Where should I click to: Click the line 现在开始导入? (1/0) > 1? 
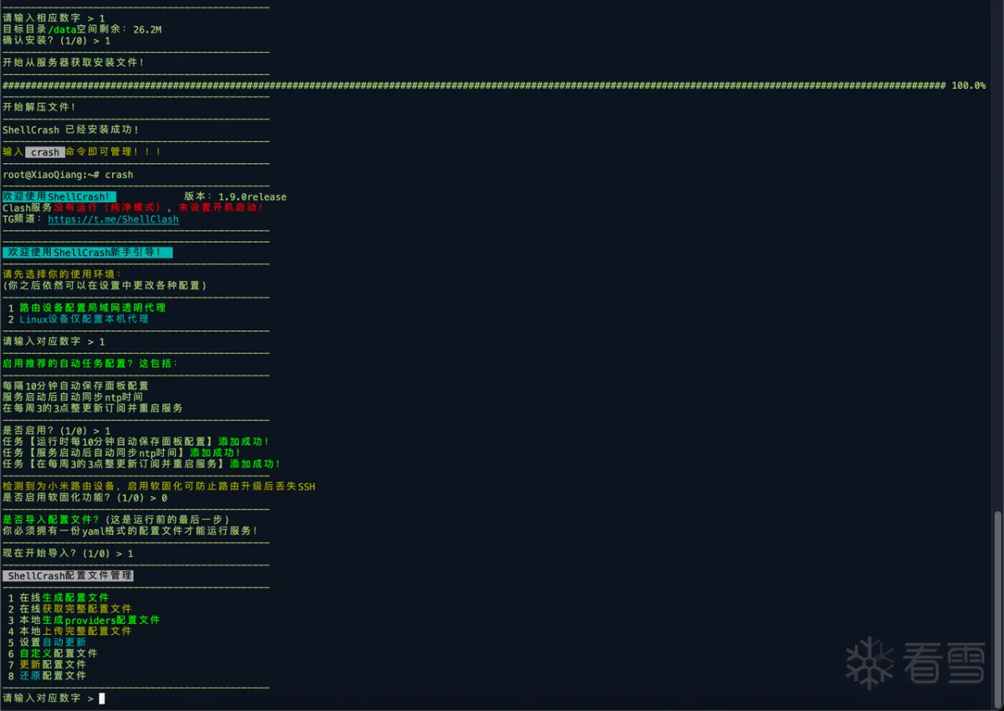pyautogui.click(x=68, y=554)
